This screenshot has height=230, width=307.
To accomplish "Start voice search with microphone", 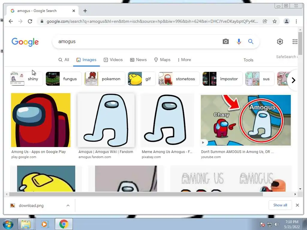I will click(239, 41).
